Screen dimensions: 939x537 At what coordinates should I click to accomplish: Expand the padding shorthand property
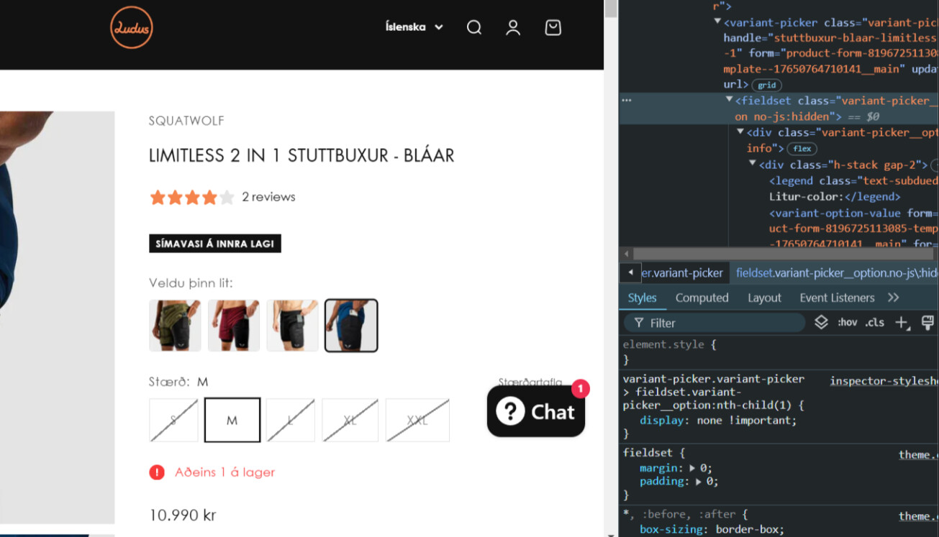click(699, 482)
